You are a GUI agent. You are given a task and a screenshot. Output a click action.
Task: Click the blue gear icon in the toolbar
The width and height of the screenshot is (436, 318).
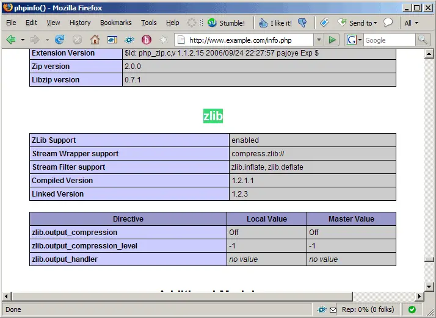(129, 40)
